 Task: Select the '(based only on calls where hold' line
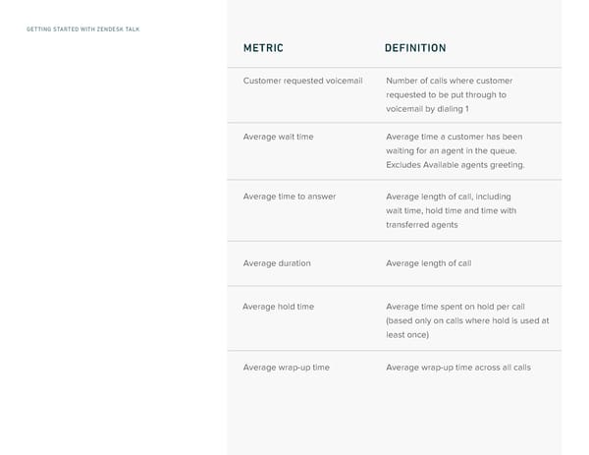(x=467, y=320)
